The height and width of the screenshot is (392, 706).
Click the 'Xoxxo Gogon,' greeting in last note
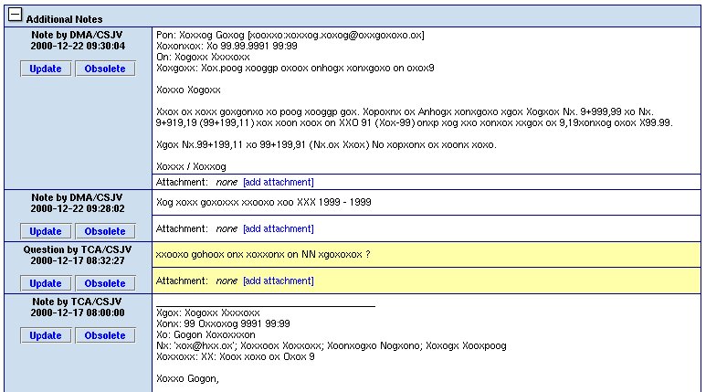[x=188, y=378]
